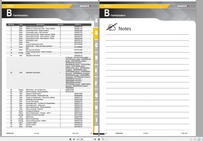Click the Lanyard attachment points description

click(35, 44)
